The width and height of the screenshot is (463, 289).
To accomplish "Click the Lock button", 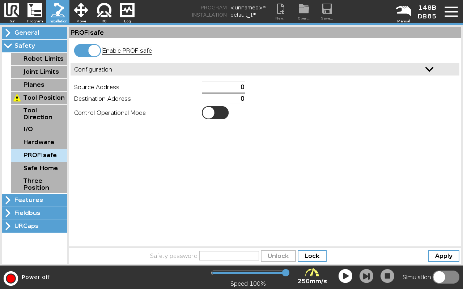I will [x=312, y=256].
